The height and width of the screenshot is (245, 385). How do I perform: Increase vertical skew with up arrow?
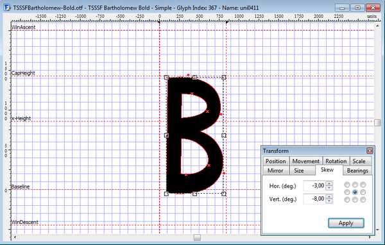(x=329, y=196)
